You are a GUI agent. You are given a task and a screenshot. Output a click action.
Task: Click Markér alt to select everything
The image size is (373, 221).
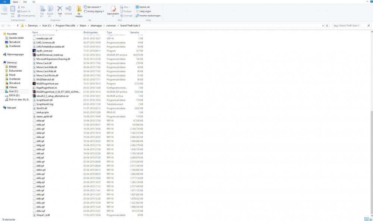pos(143,7)
